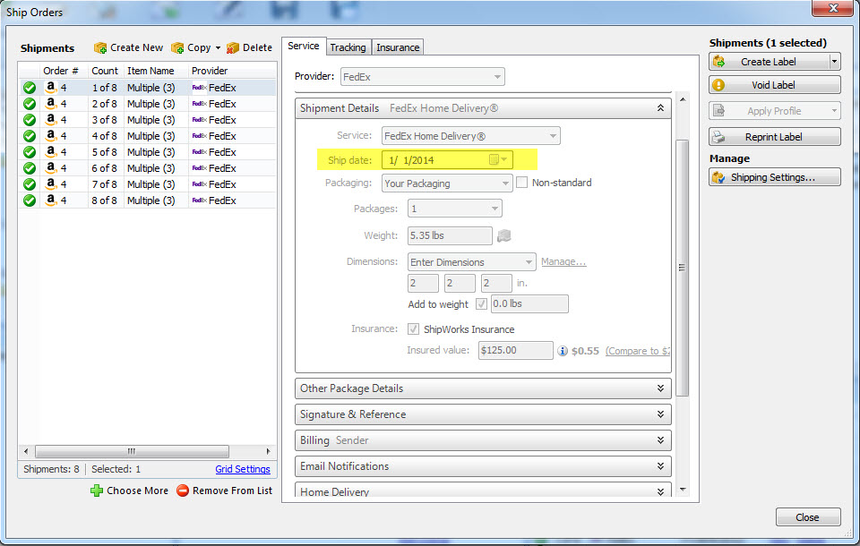860x546 pixels.
Task: Open the Copy dropdown arrow
Action: point(218,48)
